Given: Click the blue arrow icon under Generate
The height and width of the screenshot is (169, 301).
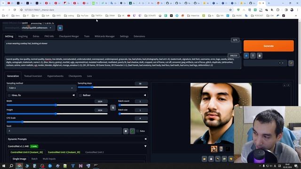Looking at the screenshot, I should (246, 56).
